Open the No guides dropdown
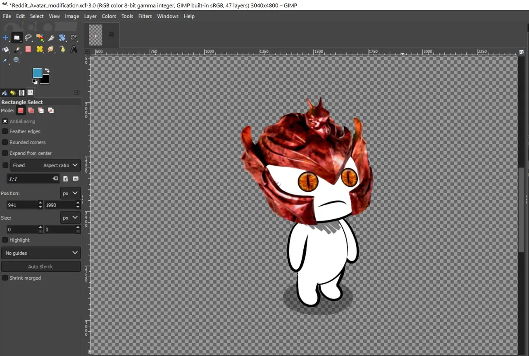This screenshot has width=529, height=356. tap(41, 253)
